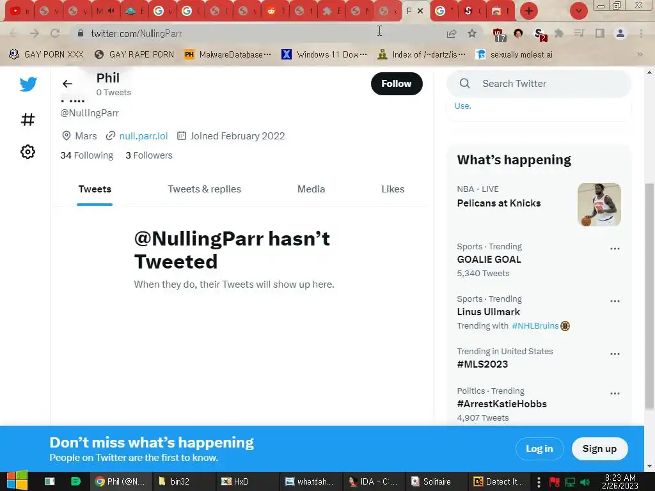The height and width of the screenshot is (491, 655).
Task: Click the page vertical scrollbar thumb
Action: tap(649, 297)
